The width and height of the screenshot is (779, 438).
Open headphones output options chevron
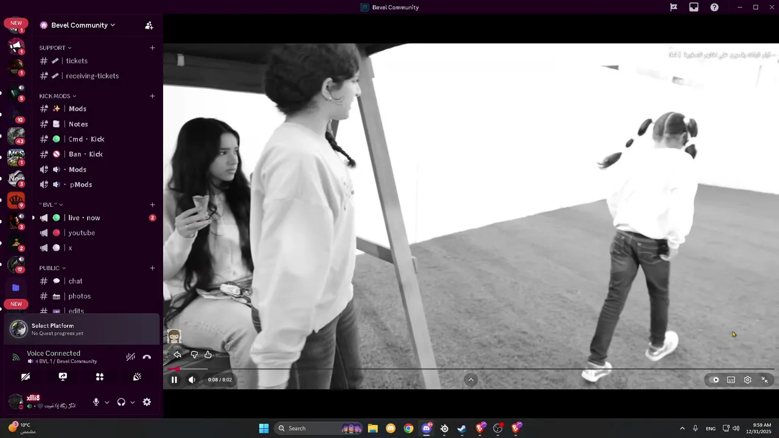coord(132,402)
